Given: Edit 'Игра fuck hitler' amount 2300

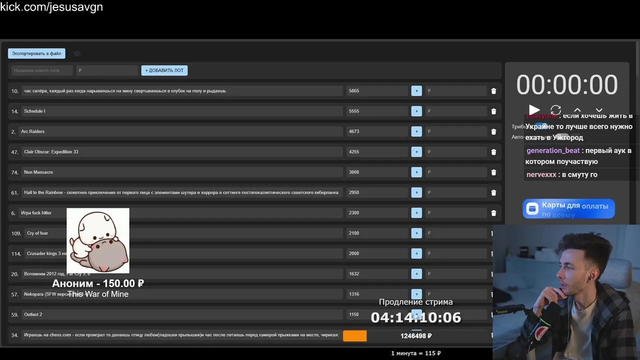Looking at the screenshot, I should point(377,213).
